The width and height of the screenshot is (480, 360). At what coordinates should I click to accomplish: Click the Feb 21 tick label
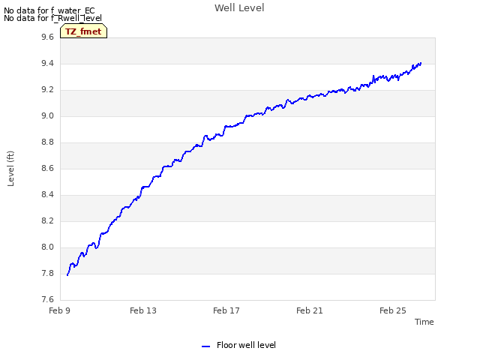(x=310, y=310)
